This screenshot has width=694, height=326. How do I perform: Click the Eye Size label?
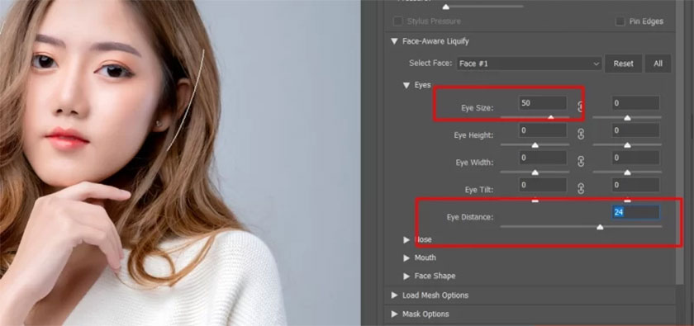click(x=478, y=107)
